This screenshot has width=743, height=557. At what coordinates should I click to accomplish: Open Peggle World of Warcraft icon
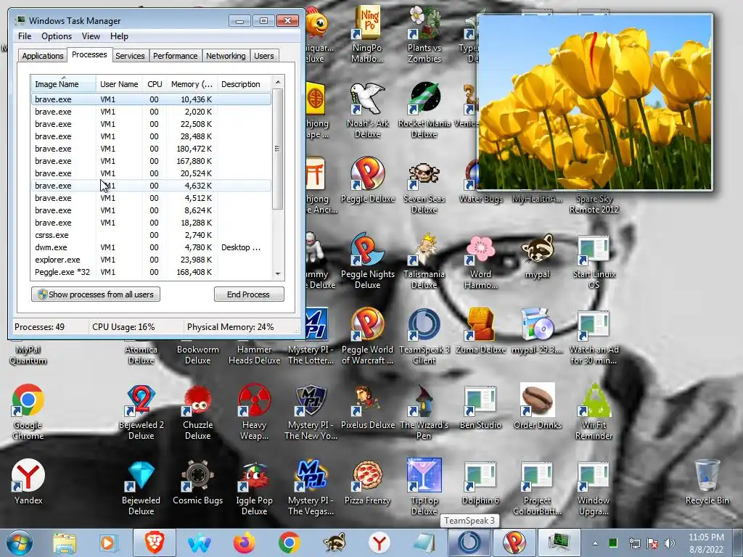pos(368,337)
